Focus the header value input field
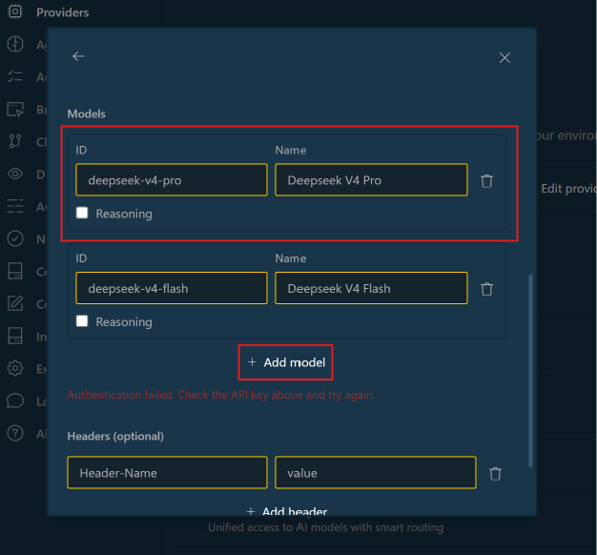 click(x=376, y=472)
